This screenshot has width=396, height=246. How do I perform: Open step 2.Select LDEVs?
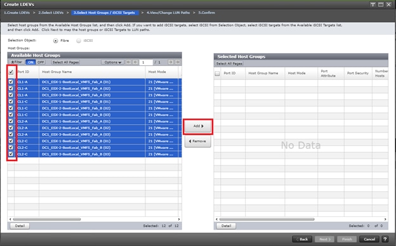pos(51,13)
